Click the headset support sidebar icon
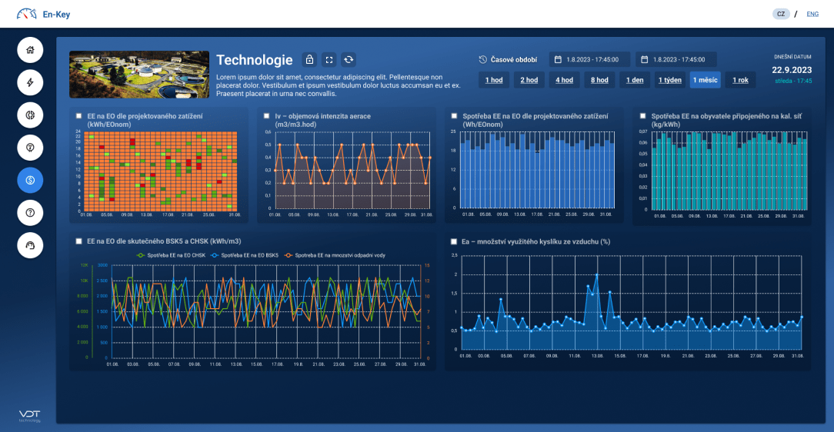This screenshot has height=432, width=834. coord(30,244)
